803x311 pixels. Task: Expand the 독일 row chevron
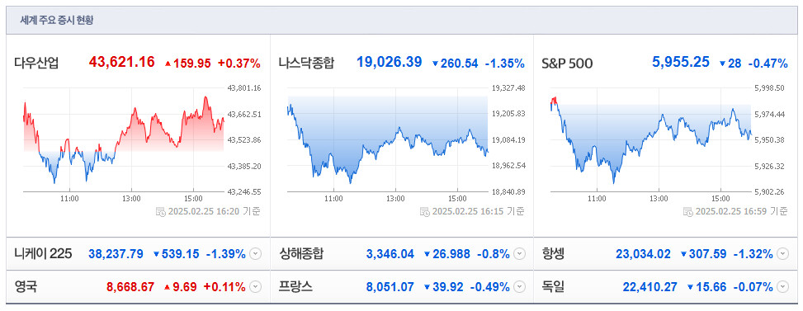pos(782,287)
